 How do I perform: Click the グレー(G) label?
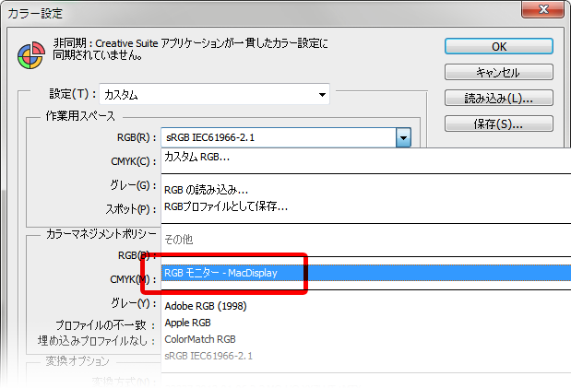[x=133, y=185]
